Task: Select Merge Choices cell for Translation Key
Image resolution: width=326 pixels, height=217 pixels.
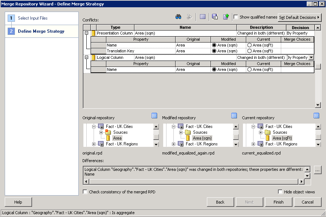Action: pos(297,51)
